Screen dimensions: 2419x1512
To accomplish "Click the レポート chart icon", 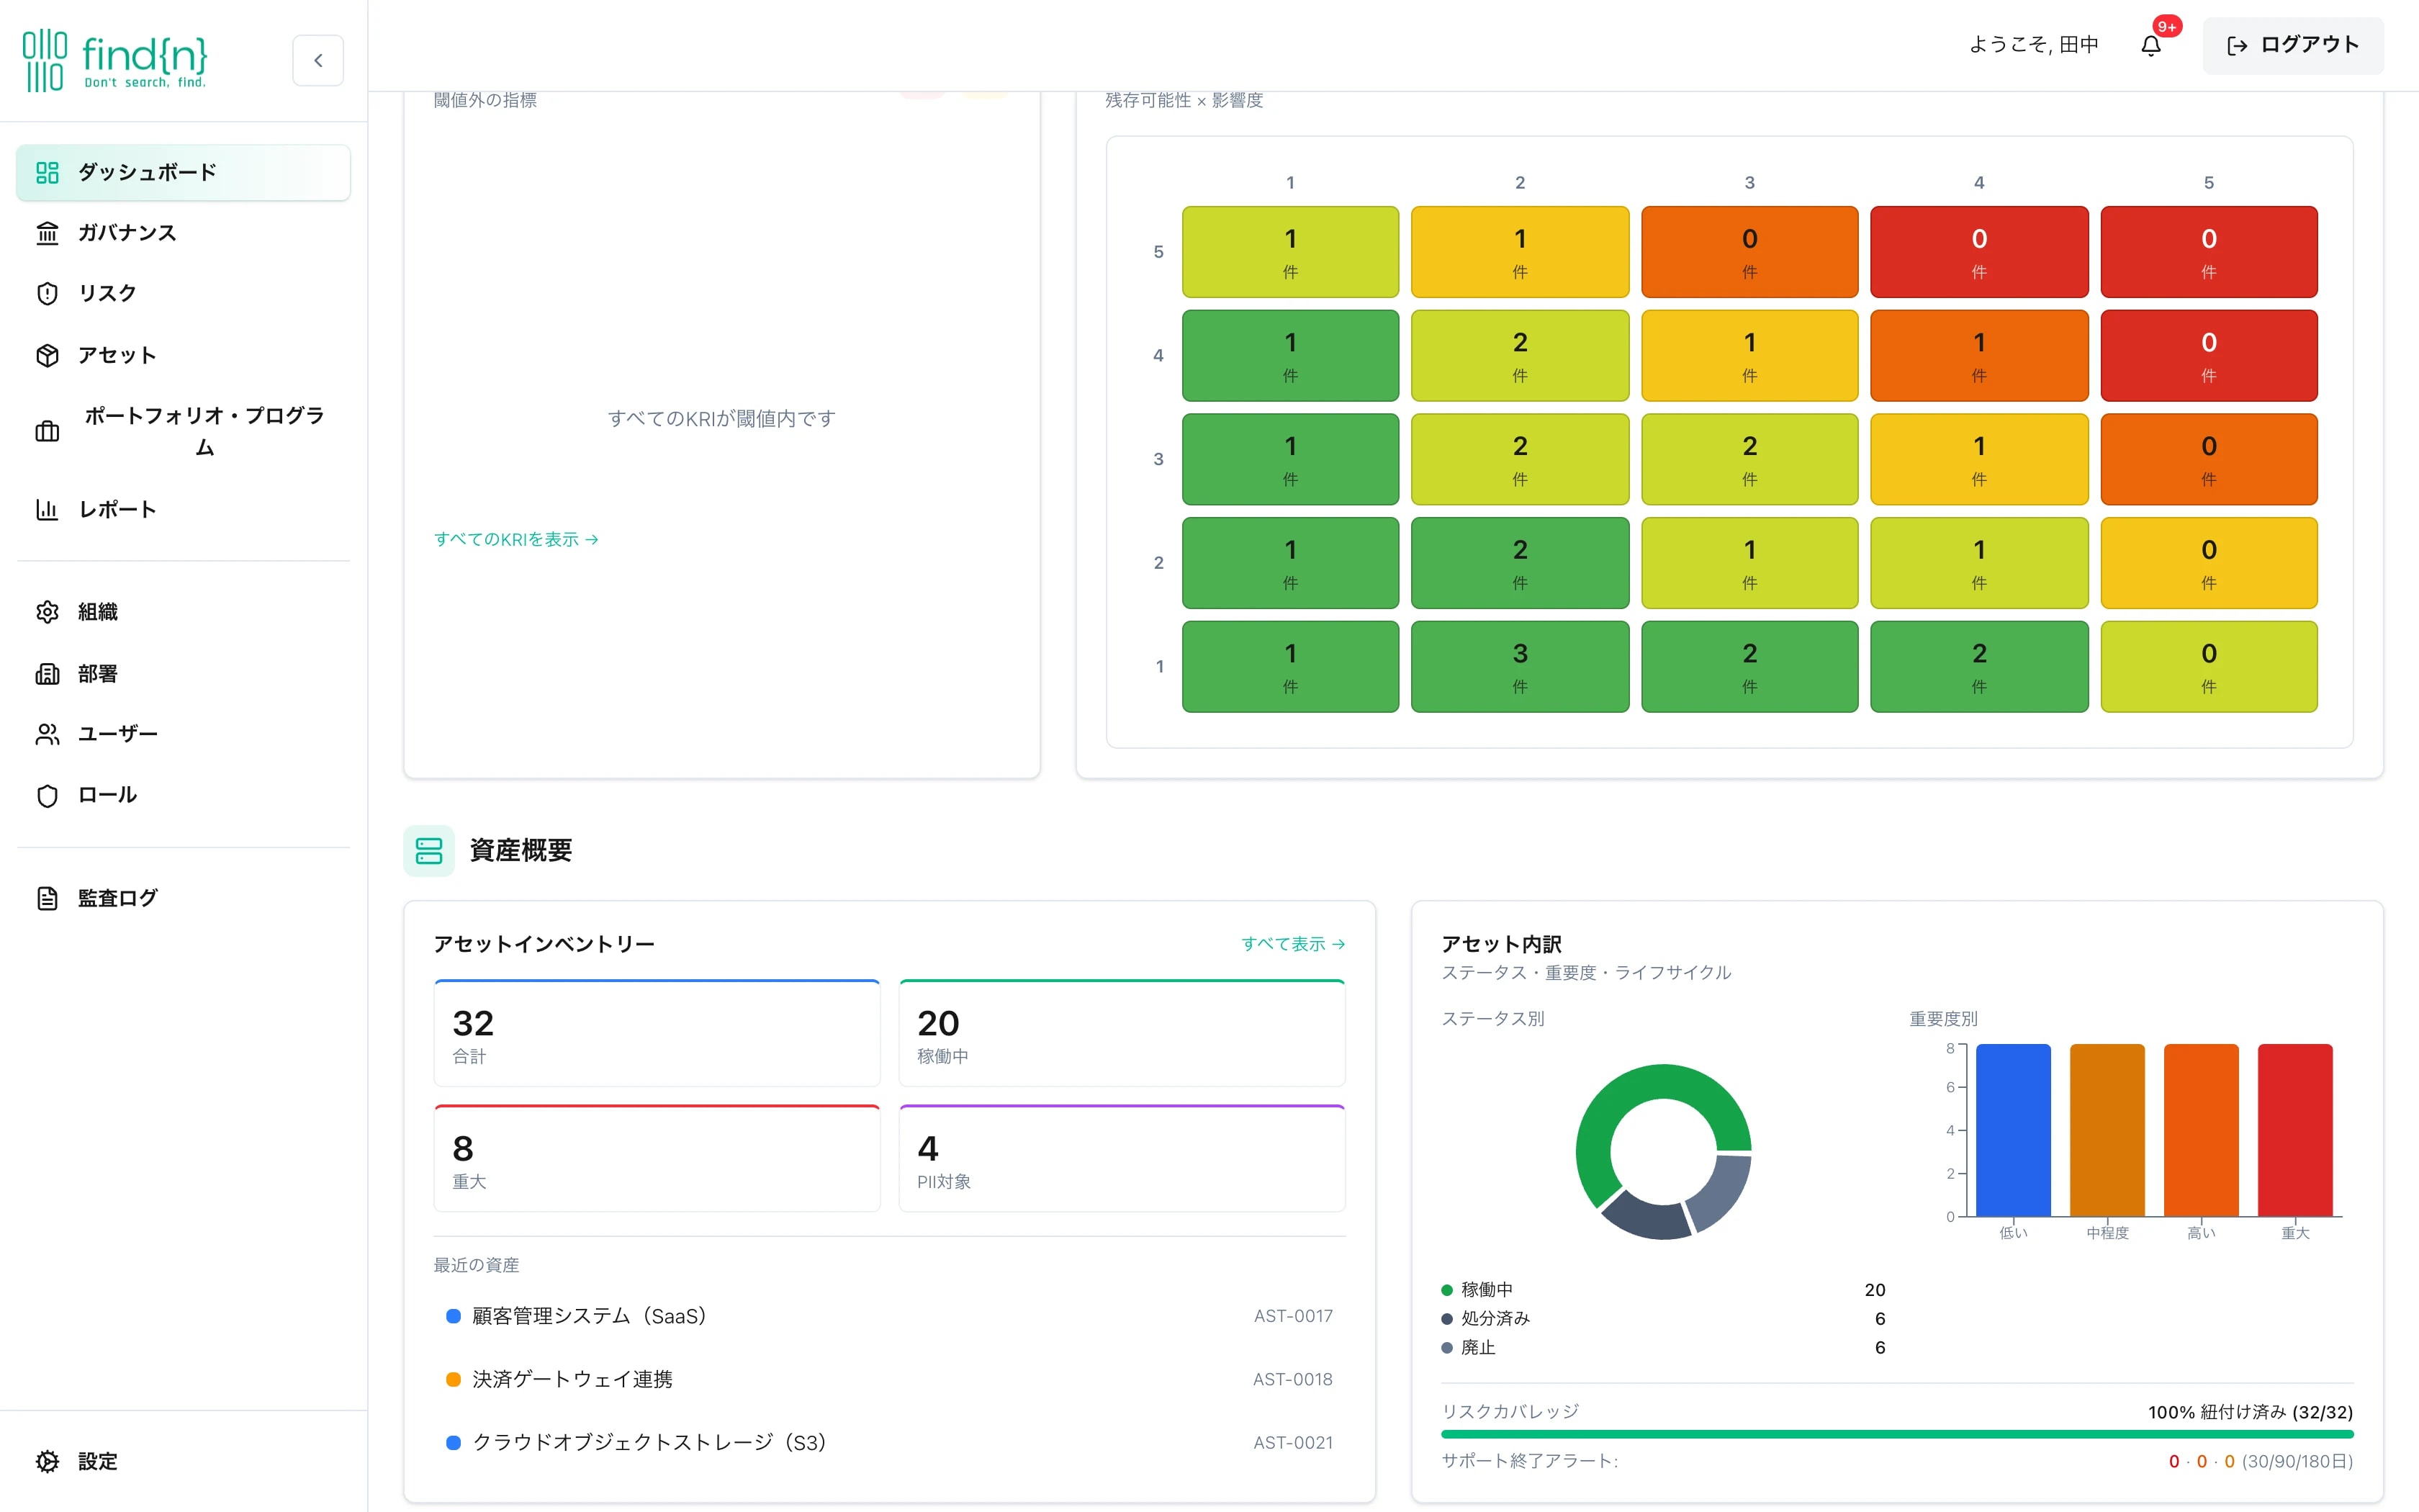I will coord(47,509).
